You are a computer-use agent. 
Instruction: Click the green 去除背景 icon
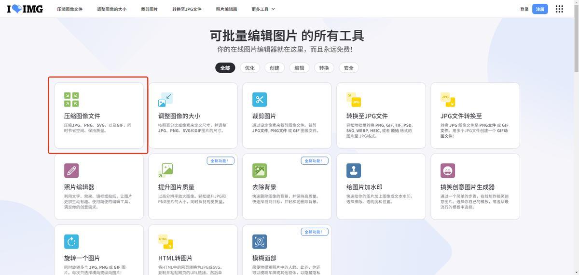260,170
